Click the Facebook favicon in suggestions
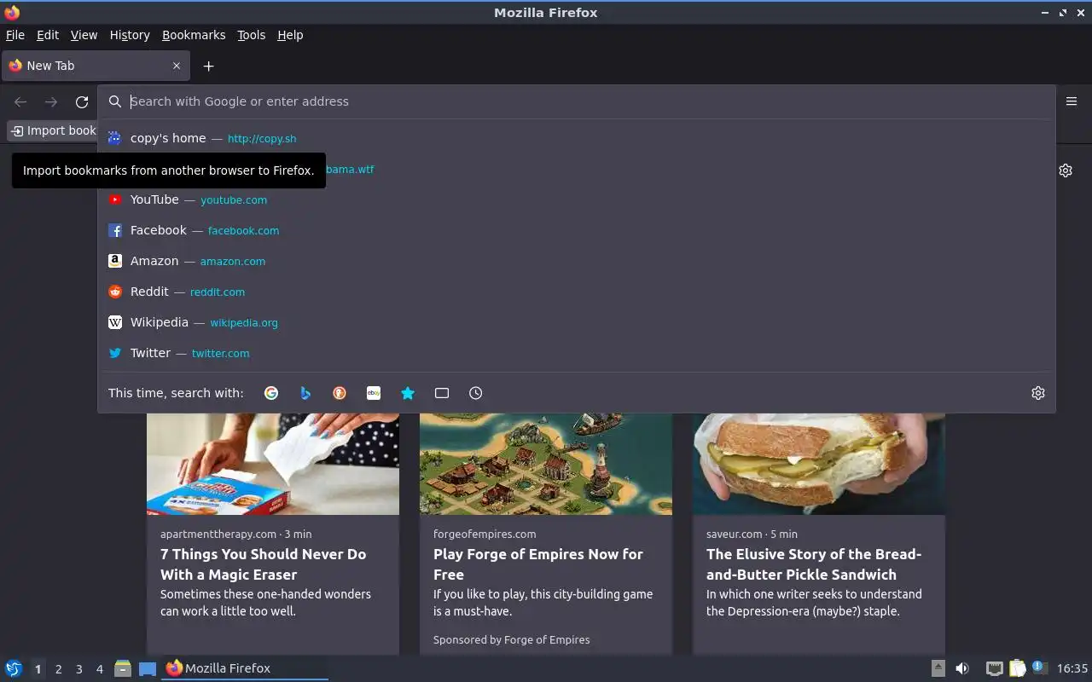 pyautogui.click(x=115, y=230)
